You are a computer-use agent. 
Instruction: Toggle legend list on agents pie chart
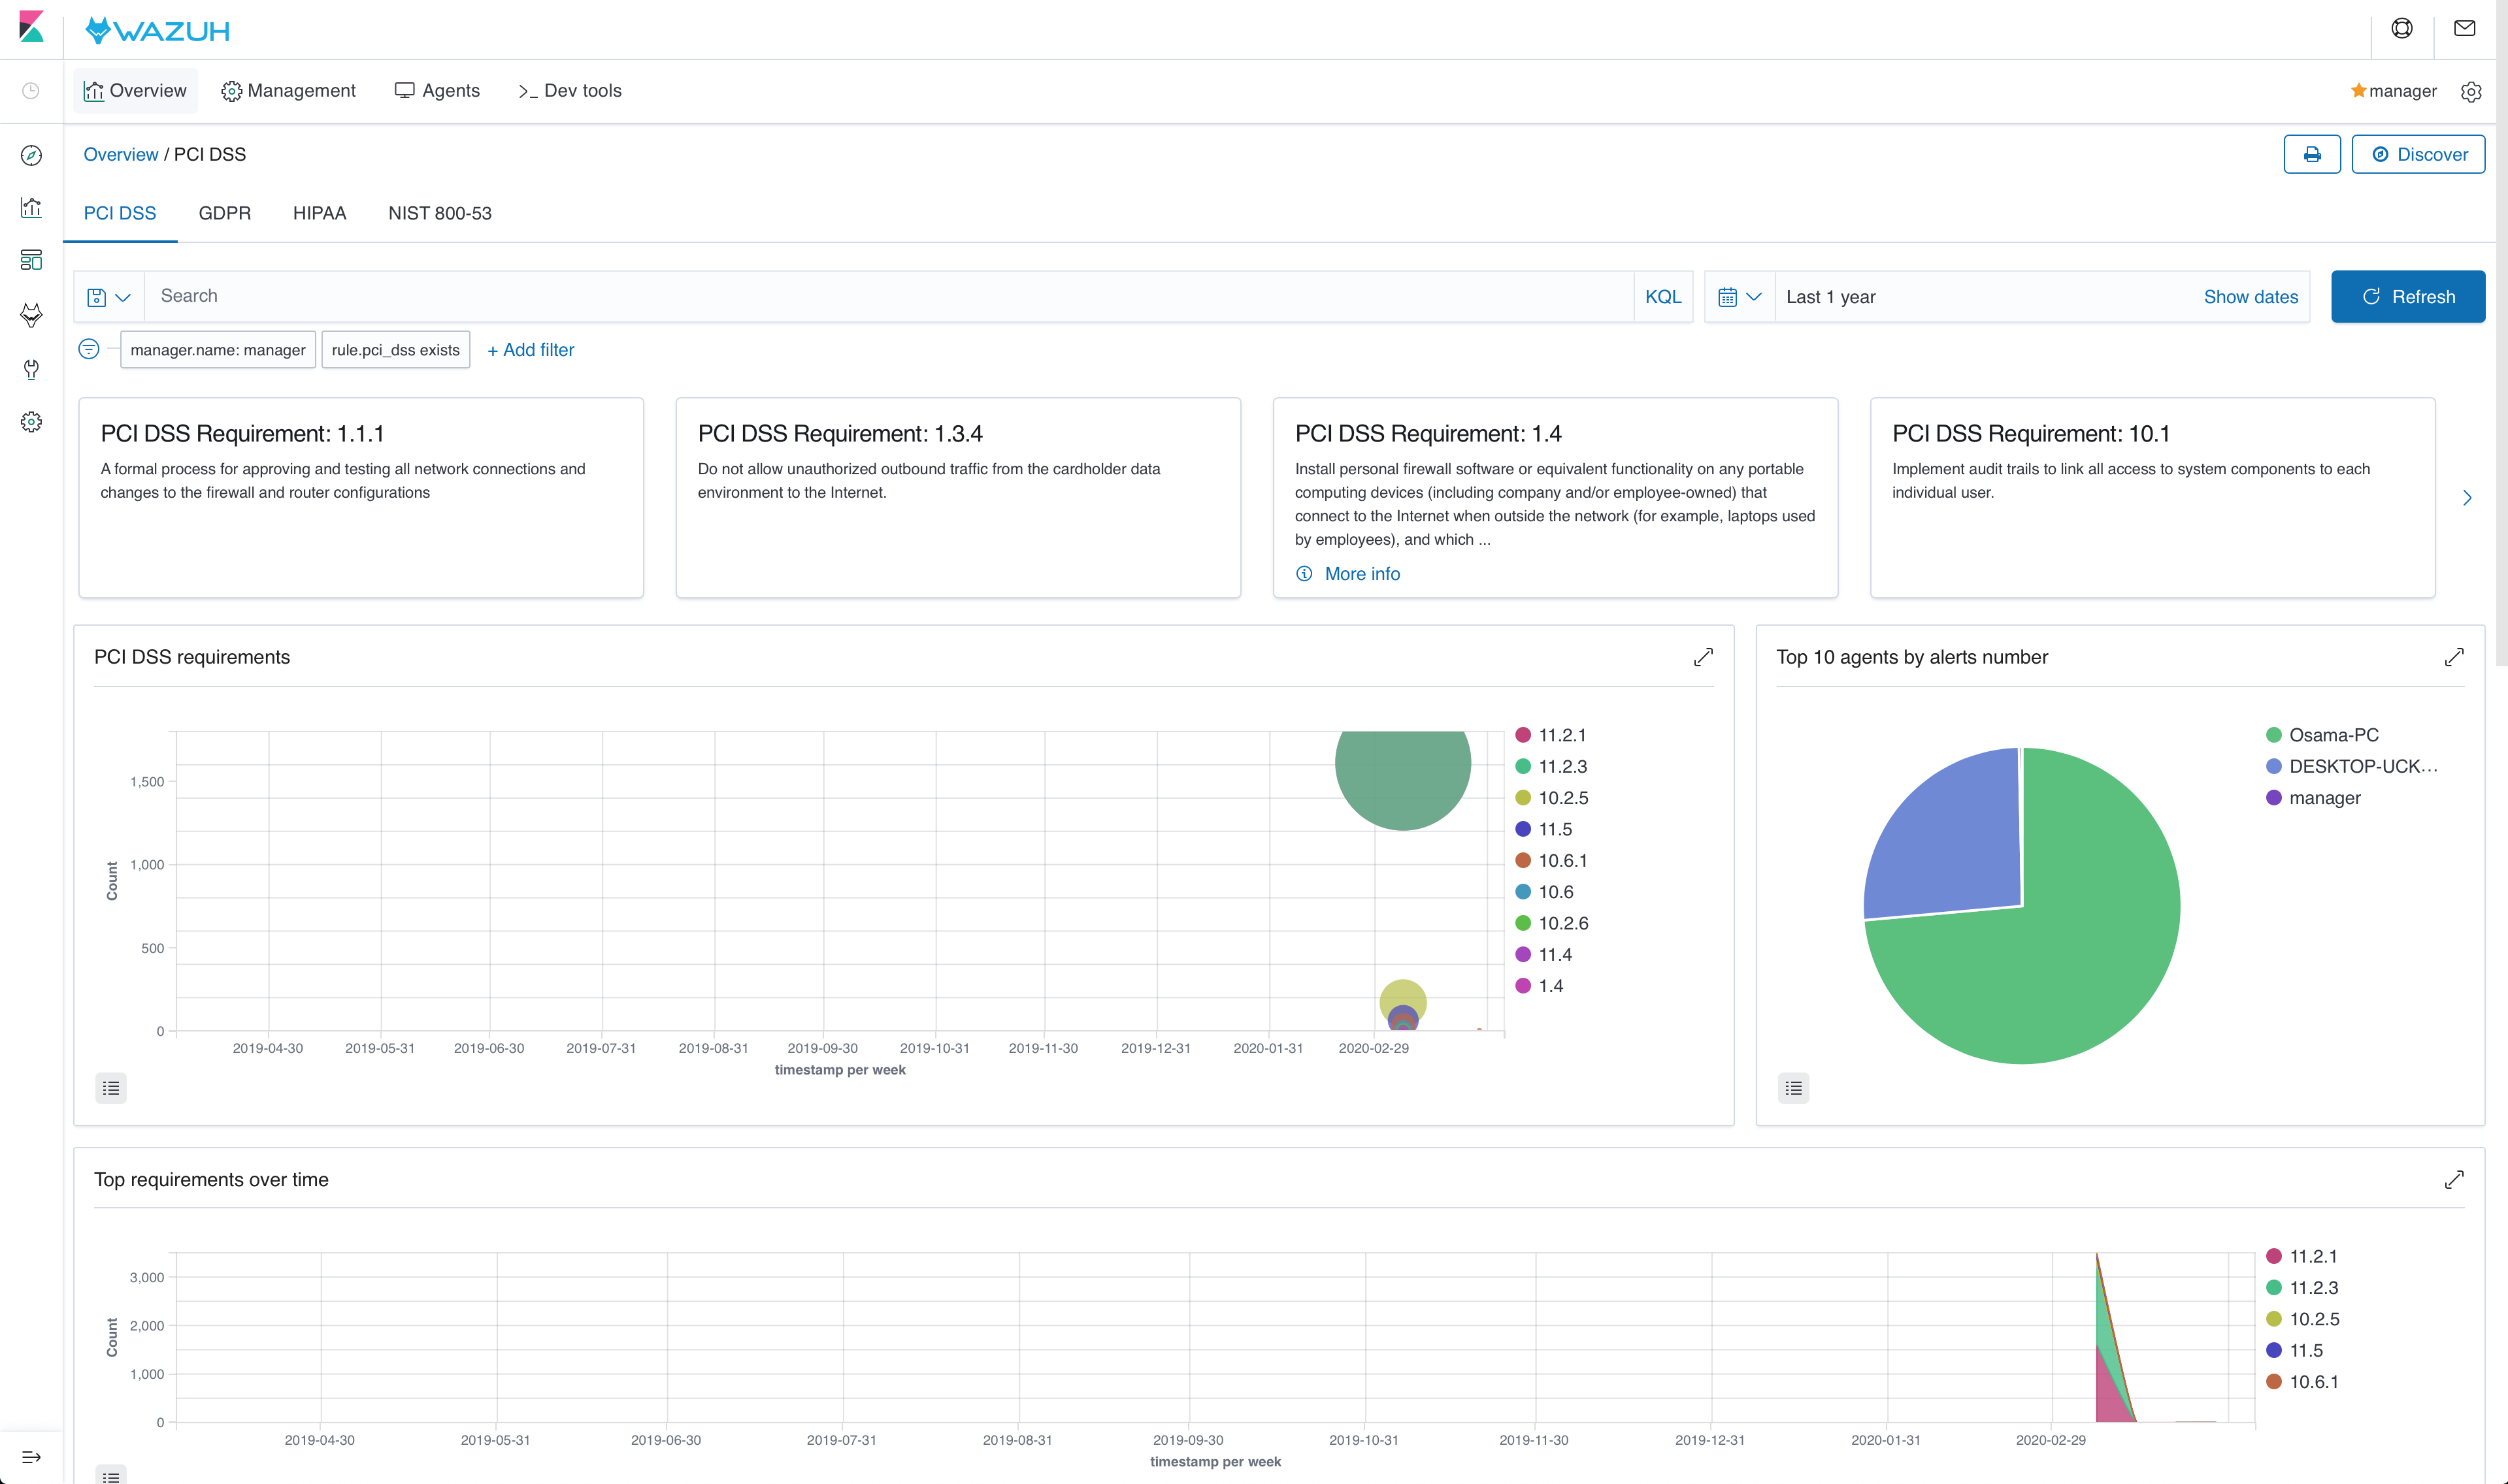point(1792,1087)
